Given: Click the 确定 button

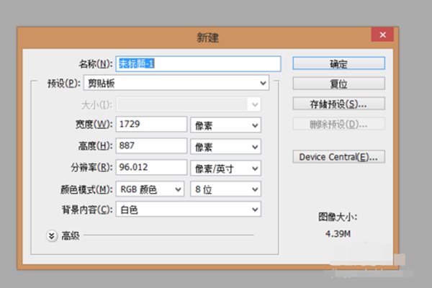Looking at the screenshot, I should (x=338, y=63).
